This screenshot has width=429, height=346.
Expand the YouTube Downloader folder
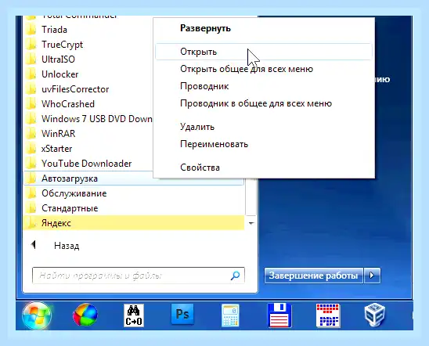(x=88, y=164)
